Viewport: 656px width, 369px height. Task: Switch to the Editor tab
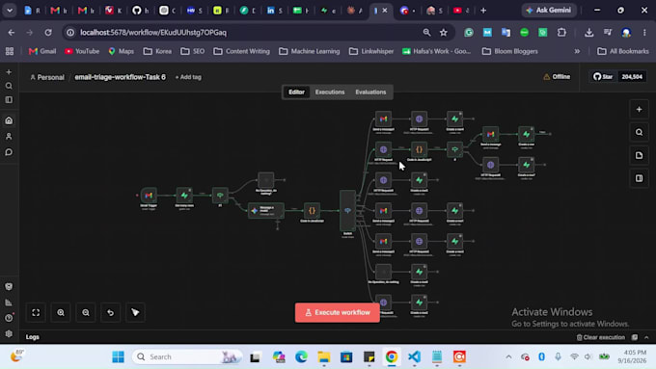click(296, 92)
